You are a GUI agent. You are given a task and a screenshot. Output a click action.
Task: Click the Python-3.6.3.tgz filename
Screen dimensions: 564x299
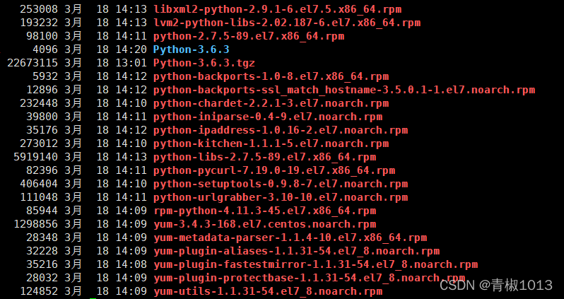click(x=204, y=63)
